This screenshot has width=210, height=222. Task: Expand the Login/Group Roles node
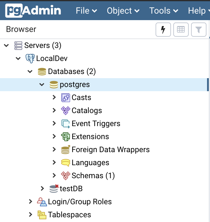[x=30, y=202]
